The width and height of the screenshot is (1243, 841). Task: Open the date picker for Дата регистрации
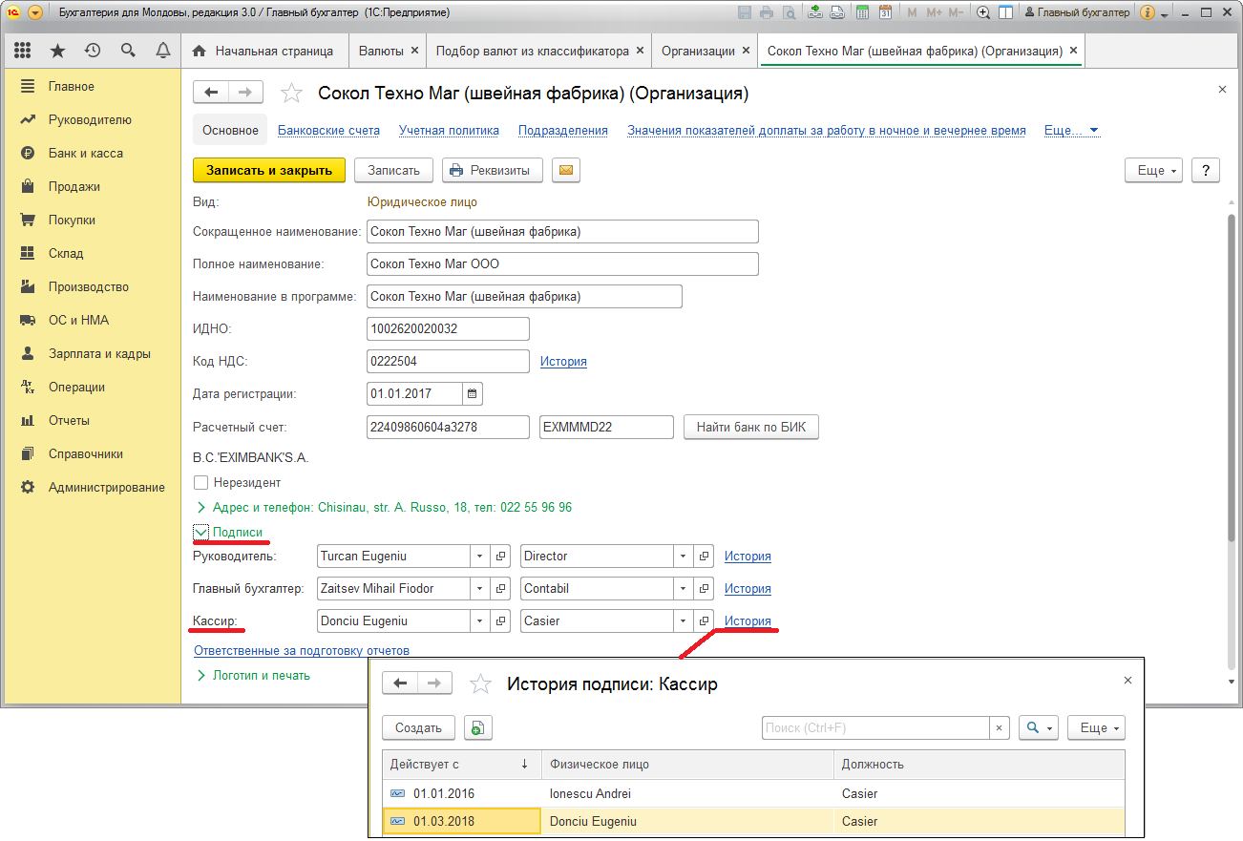pyautogui.click(x=474, y=393)
